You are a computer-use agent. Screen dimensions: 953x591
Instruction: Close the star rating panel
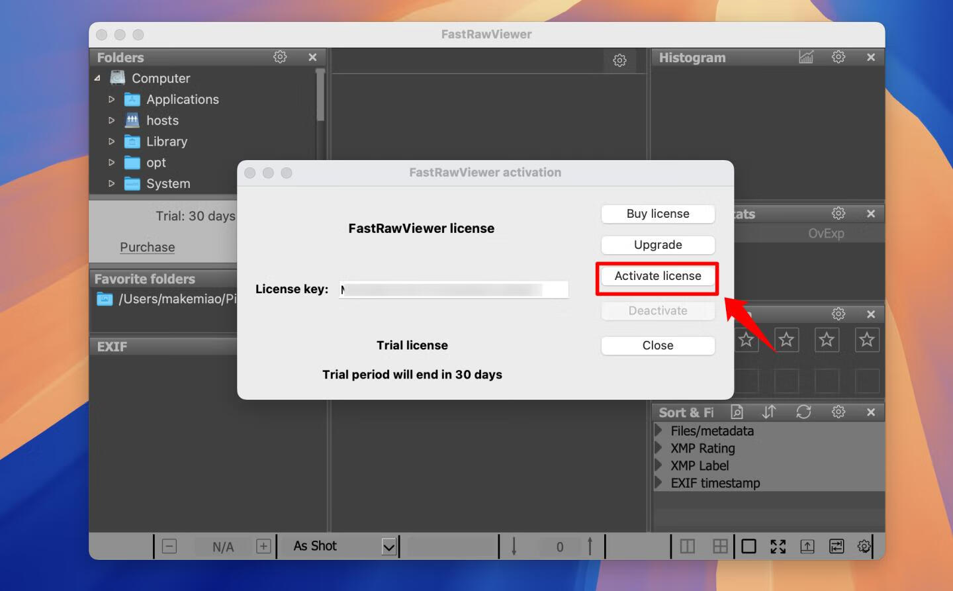(x=871, y=314)
